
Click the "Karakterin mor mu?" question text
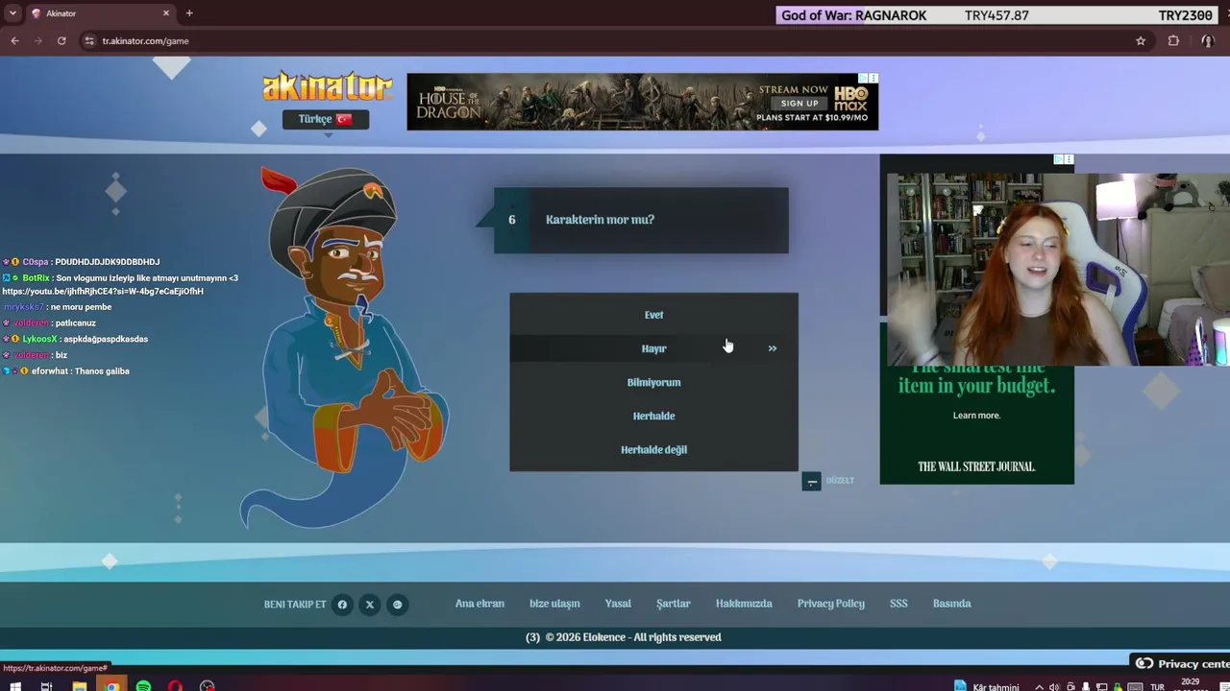[x=600, y=220]
